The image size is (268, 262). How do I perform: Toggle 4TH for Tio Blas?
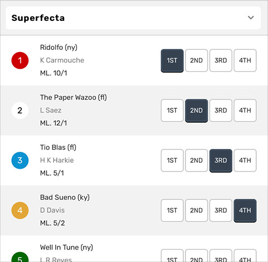click(245, 160)
